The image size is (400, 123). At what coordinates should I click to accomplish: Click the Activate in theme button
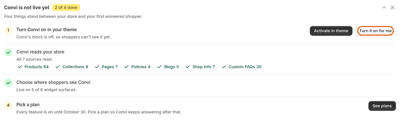tap(331, 31)
